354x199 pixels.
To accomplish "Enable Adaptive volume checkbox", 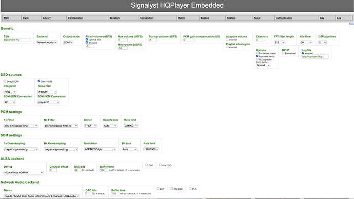I will pos(227,39).
